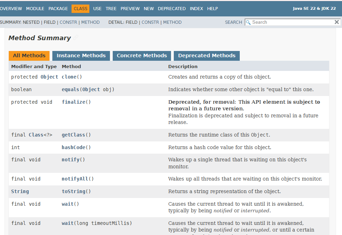Open the notify() method link
This screenshot has height=235, width=342.
point(70,160)
